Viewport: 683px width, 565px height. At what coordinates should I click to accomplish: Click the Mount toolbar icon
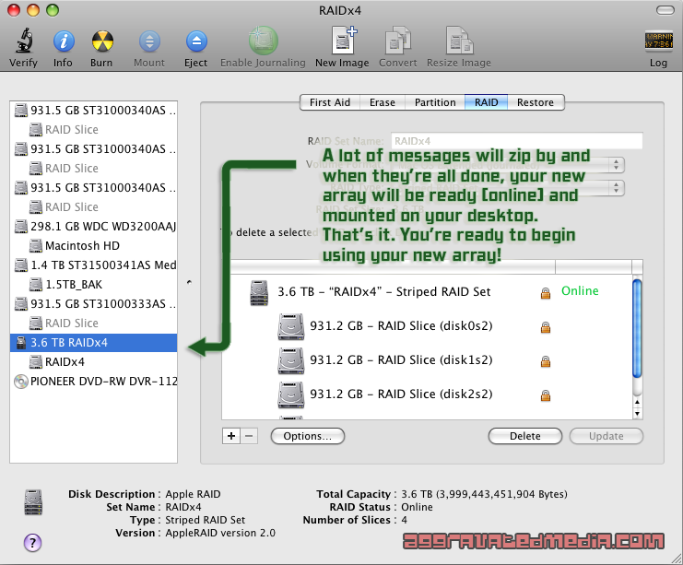pos(149,41)
